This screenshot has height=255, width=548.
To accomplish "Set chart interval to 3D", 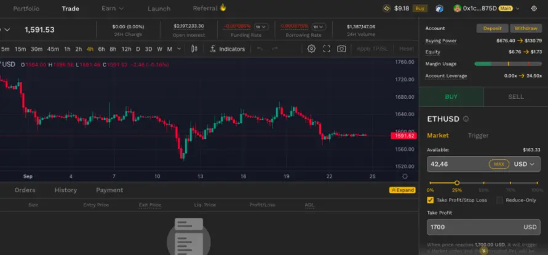I will [149, 49].
